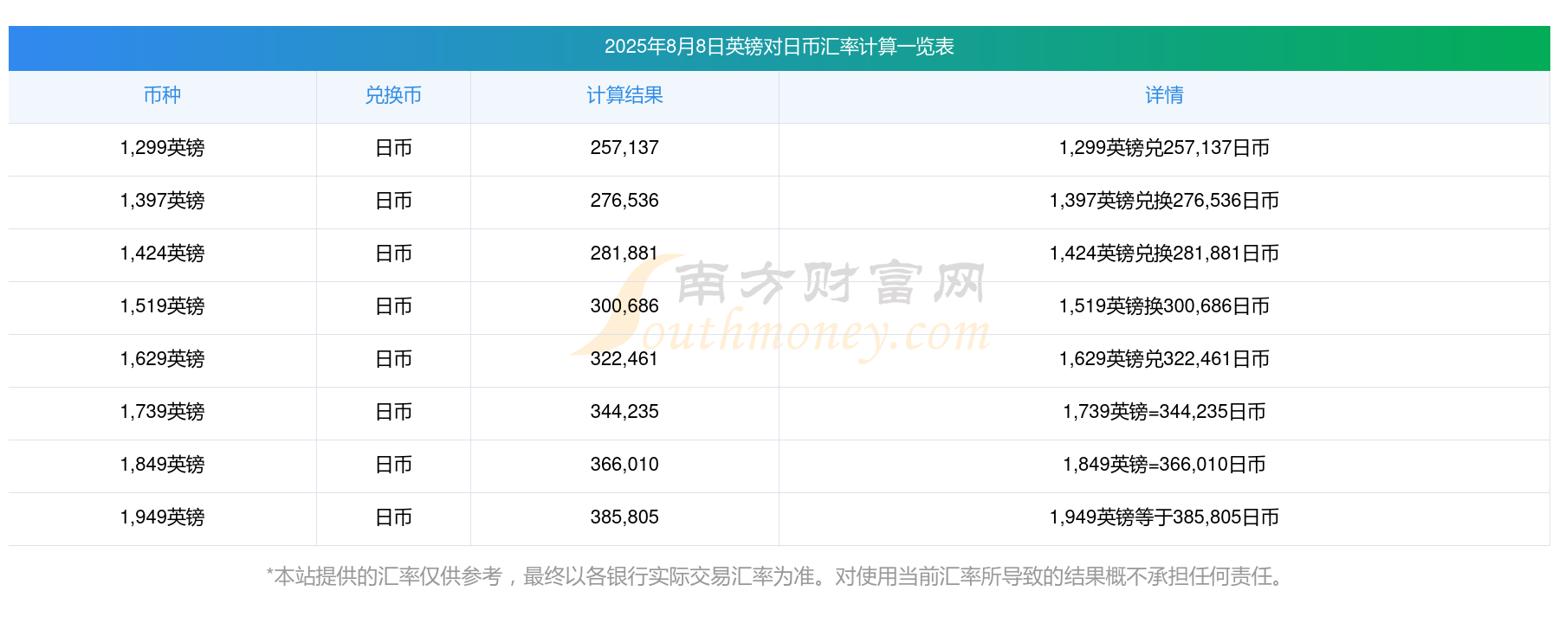Viewport: 1559px width, 623px height.
Task: Click detail text 1,519英镑换300,686日币
Action: pyautogui.click(x=1164, y=306)
